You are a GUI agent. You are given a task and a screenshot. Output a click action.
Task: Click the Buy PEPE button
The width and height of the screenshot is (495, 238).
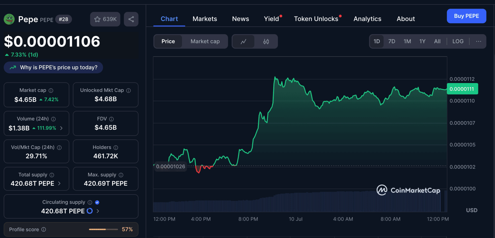click(x=466, y=16)
